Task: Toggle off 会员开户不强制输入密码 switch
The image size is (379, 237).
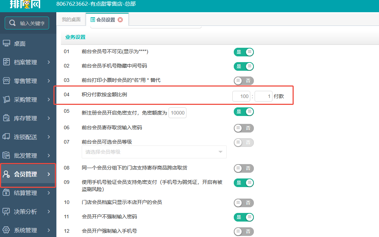Action: (x=244, y=217)
